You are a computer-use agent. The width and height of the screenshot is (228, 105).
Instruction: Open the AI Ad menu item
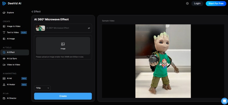tap(15, 78)
